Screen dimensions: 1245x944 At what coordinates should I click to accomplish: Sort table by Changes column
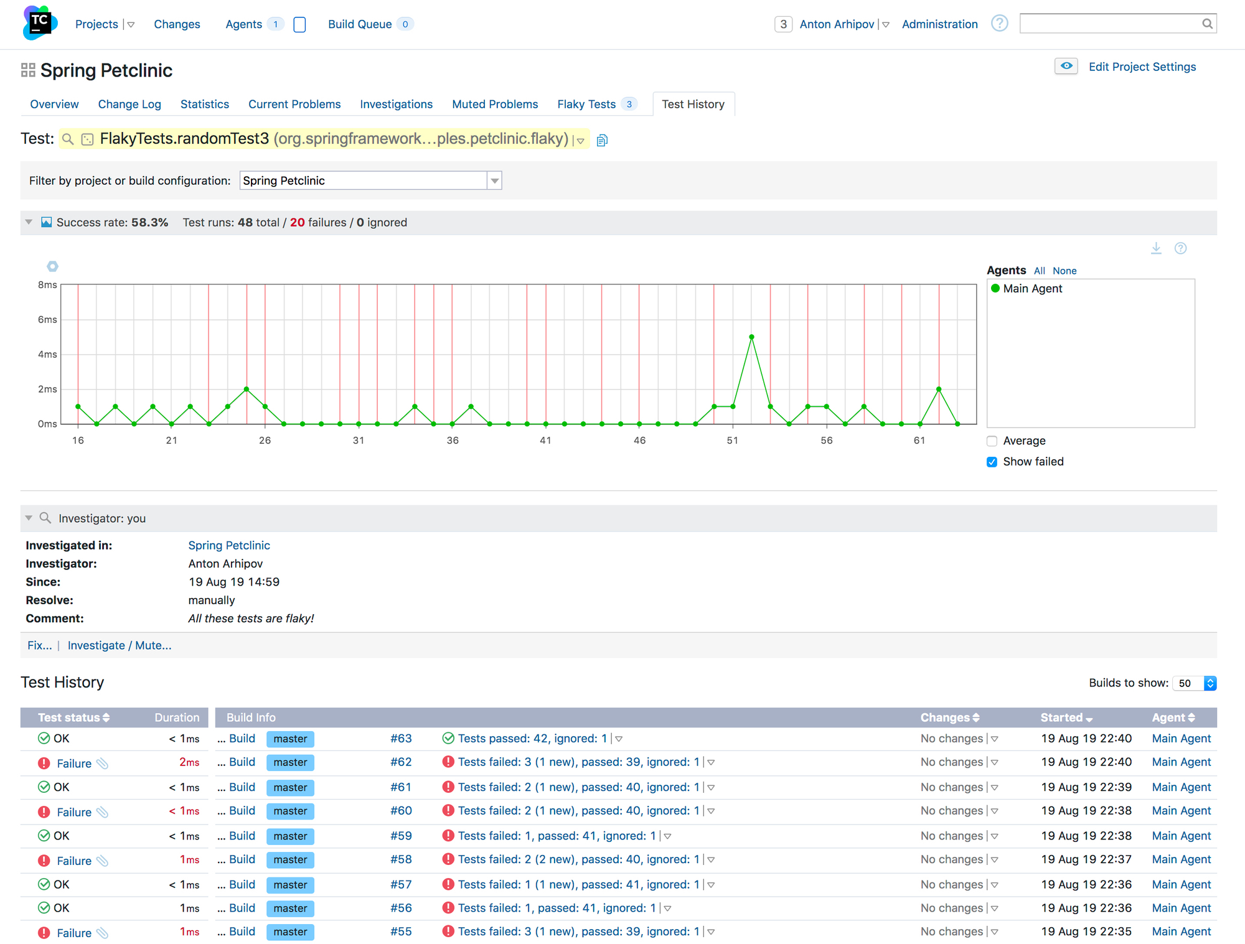click(x=950, y=717)
